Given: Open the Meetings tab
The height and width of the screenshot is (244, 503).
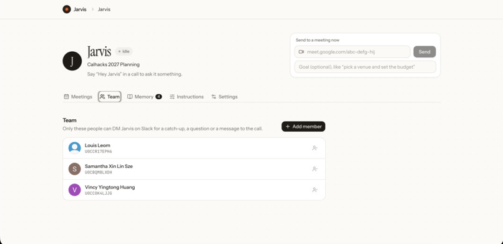Looking at the screenshot, I should point(78,97).
